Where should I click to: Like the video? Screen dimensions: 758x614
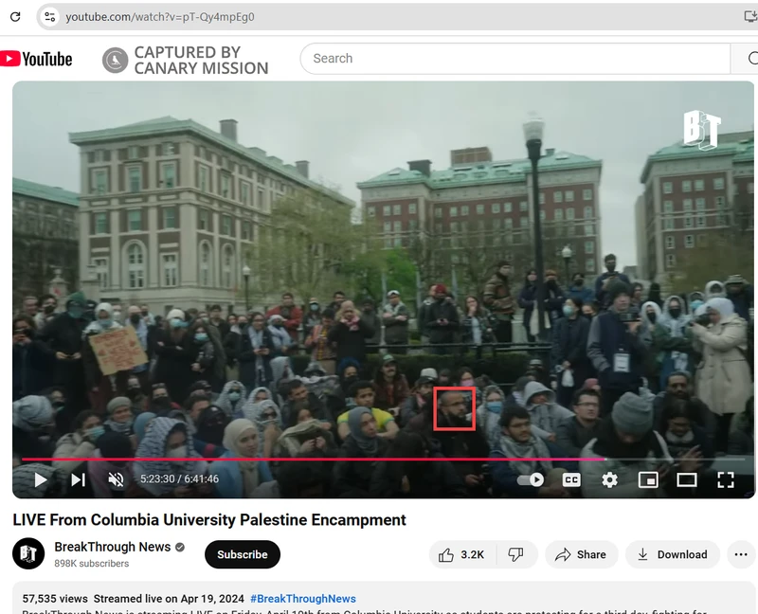coord(461,554)
